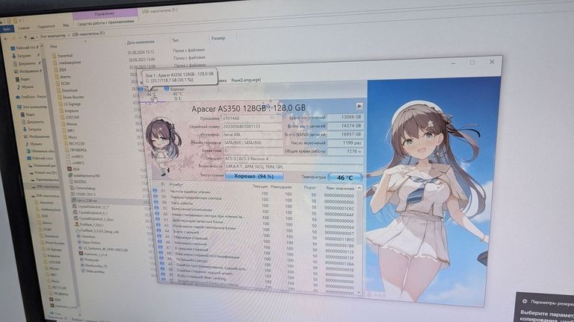Screen dimensions: 574x322
Task: Click the Explorer back arrow
Action: [6, 35]
